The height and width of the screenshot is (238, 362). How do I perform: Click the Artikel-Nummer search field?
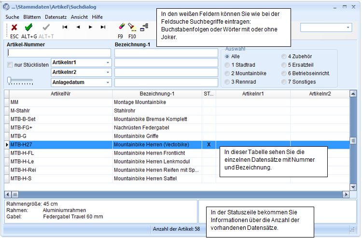(59, 53)
